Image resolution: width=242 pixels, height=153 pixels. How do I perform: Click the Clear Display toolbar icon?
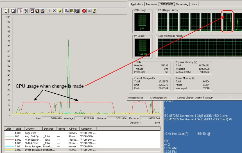(x=13, y=11)
